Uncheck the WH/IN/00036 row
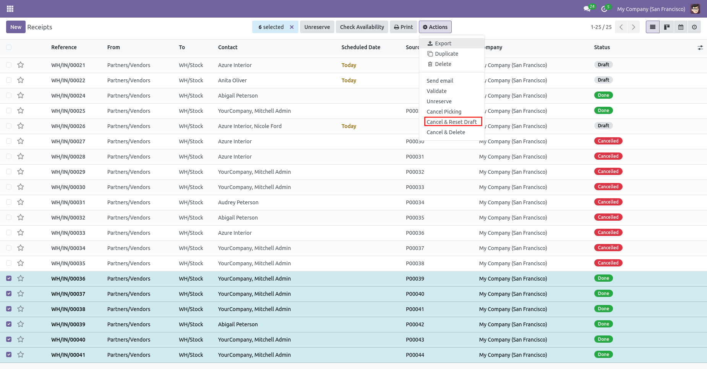 9,278
